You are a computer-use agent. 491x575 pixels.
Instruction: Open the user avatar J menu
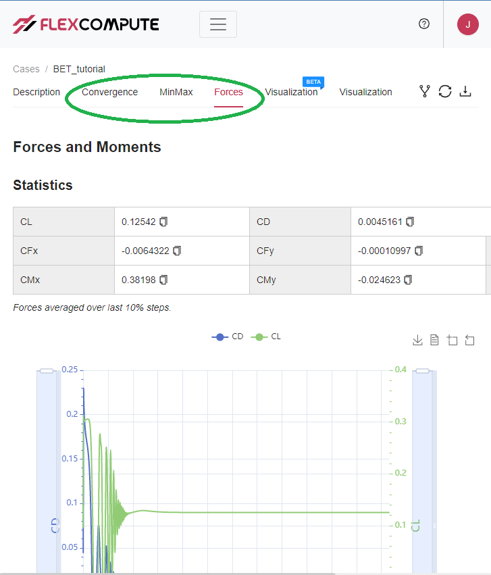coord(468,24)
